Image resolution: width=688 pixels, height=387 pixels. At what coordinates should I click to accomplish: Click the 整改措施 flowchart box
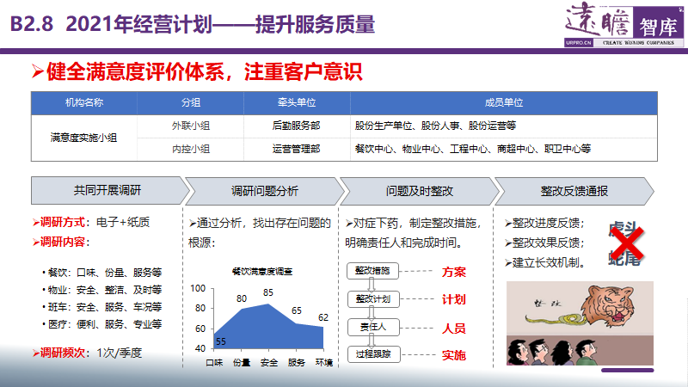pos(372,271)
